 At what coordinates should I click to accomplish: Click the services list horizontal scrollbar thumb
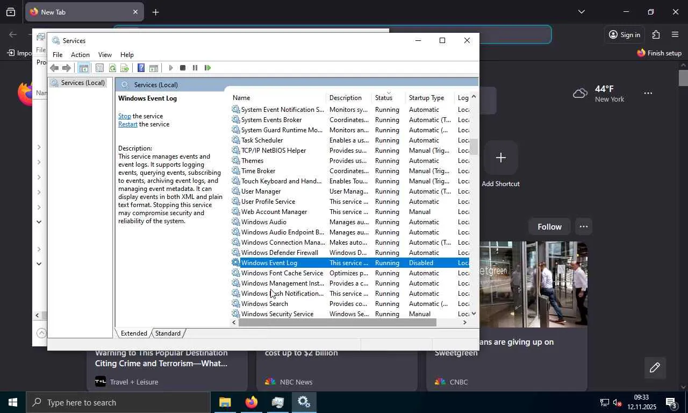click(x=338, y=323)
